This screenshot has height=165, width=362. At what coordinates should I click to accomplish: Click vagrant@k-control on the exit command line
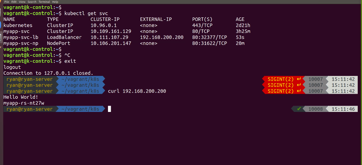pos(28,61)
